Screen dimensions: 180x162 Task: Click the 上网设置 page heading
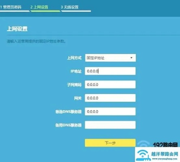click(17, 29)
